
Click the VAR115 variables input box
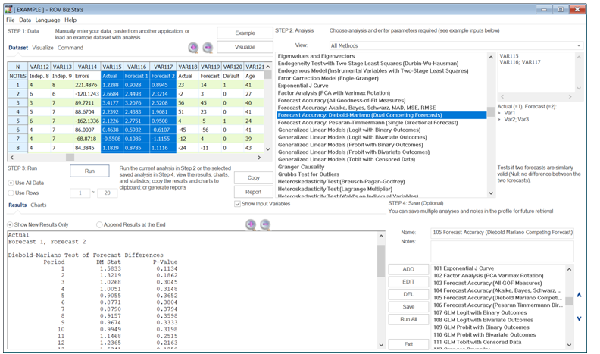536,71
